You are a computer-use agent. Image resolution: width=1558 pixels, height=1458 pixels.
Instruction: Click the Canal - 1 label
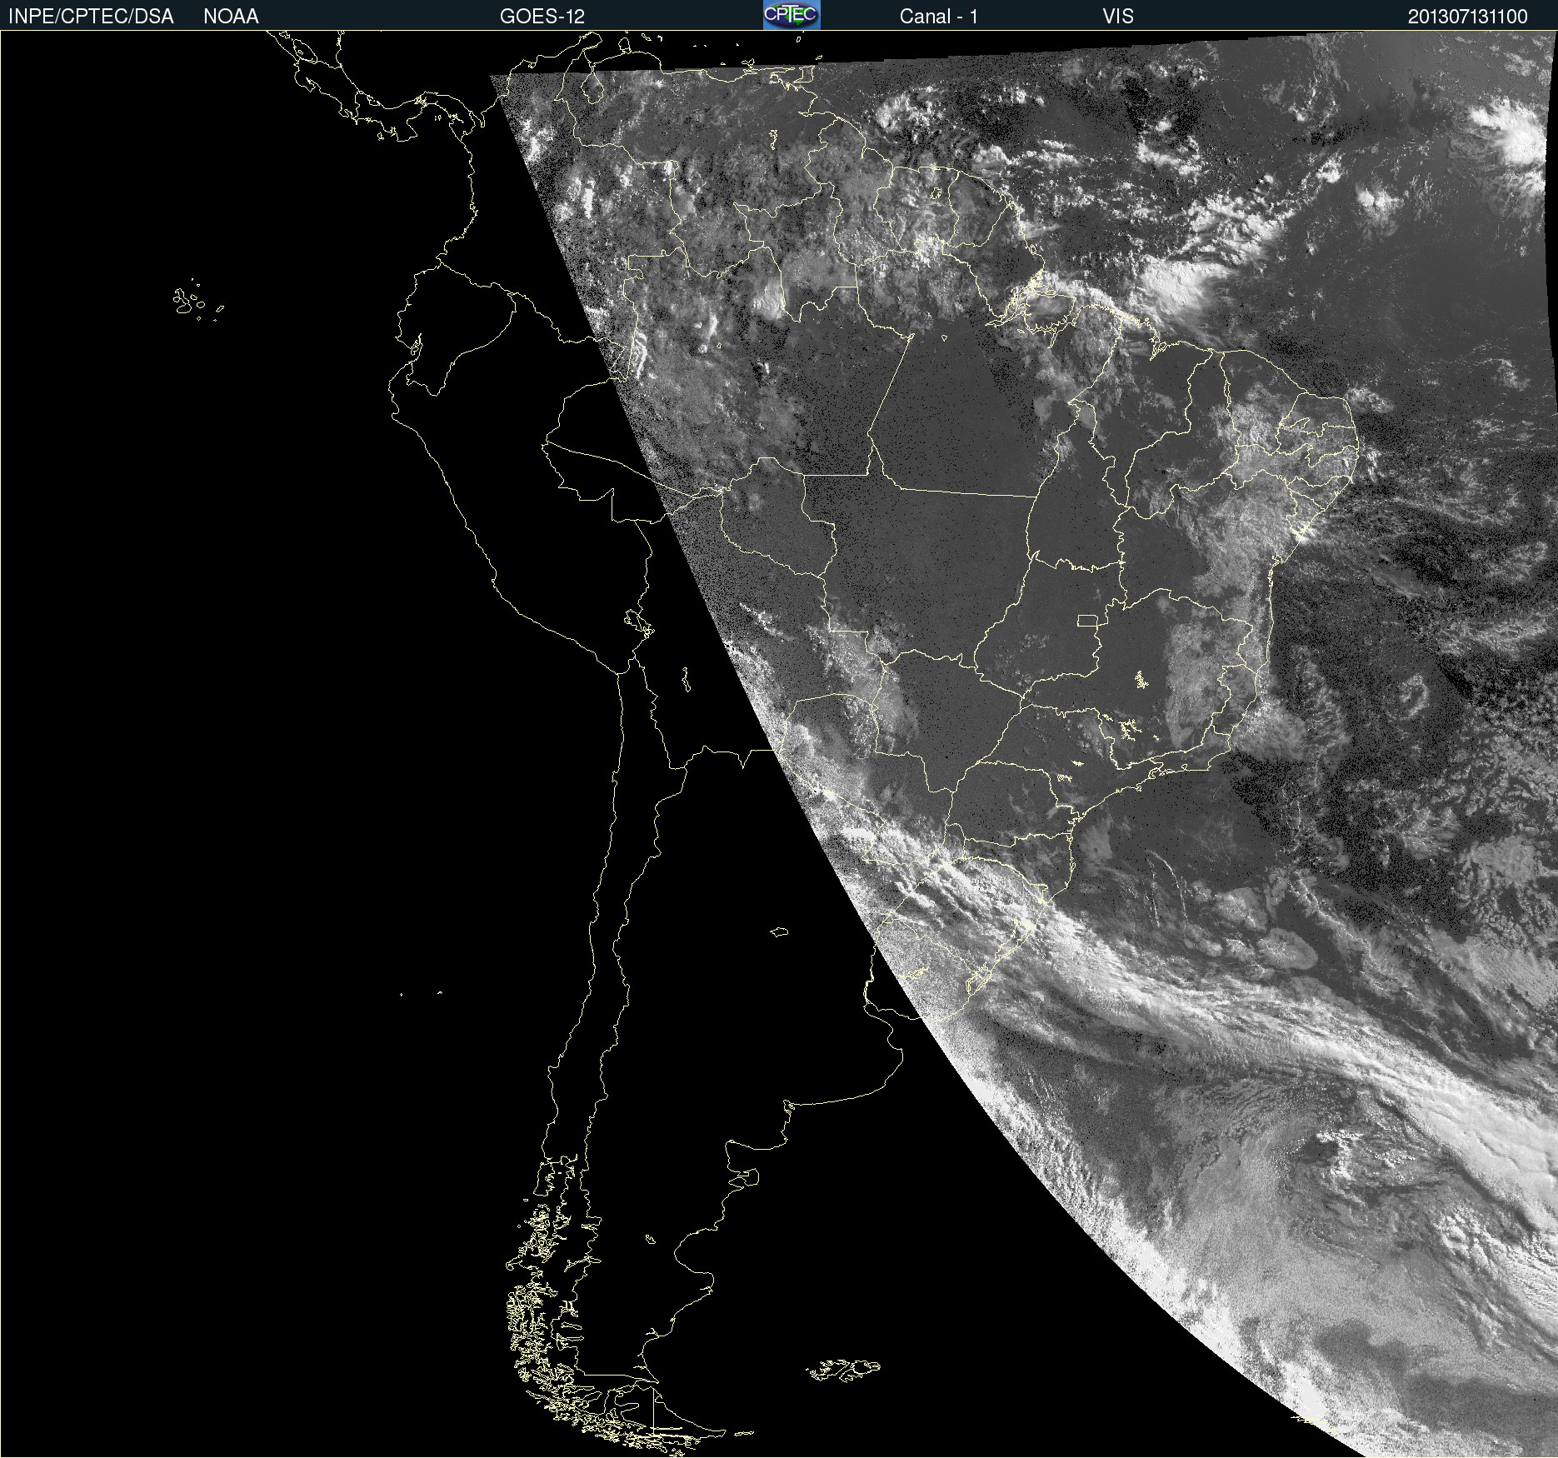click(x=939, y=17)
